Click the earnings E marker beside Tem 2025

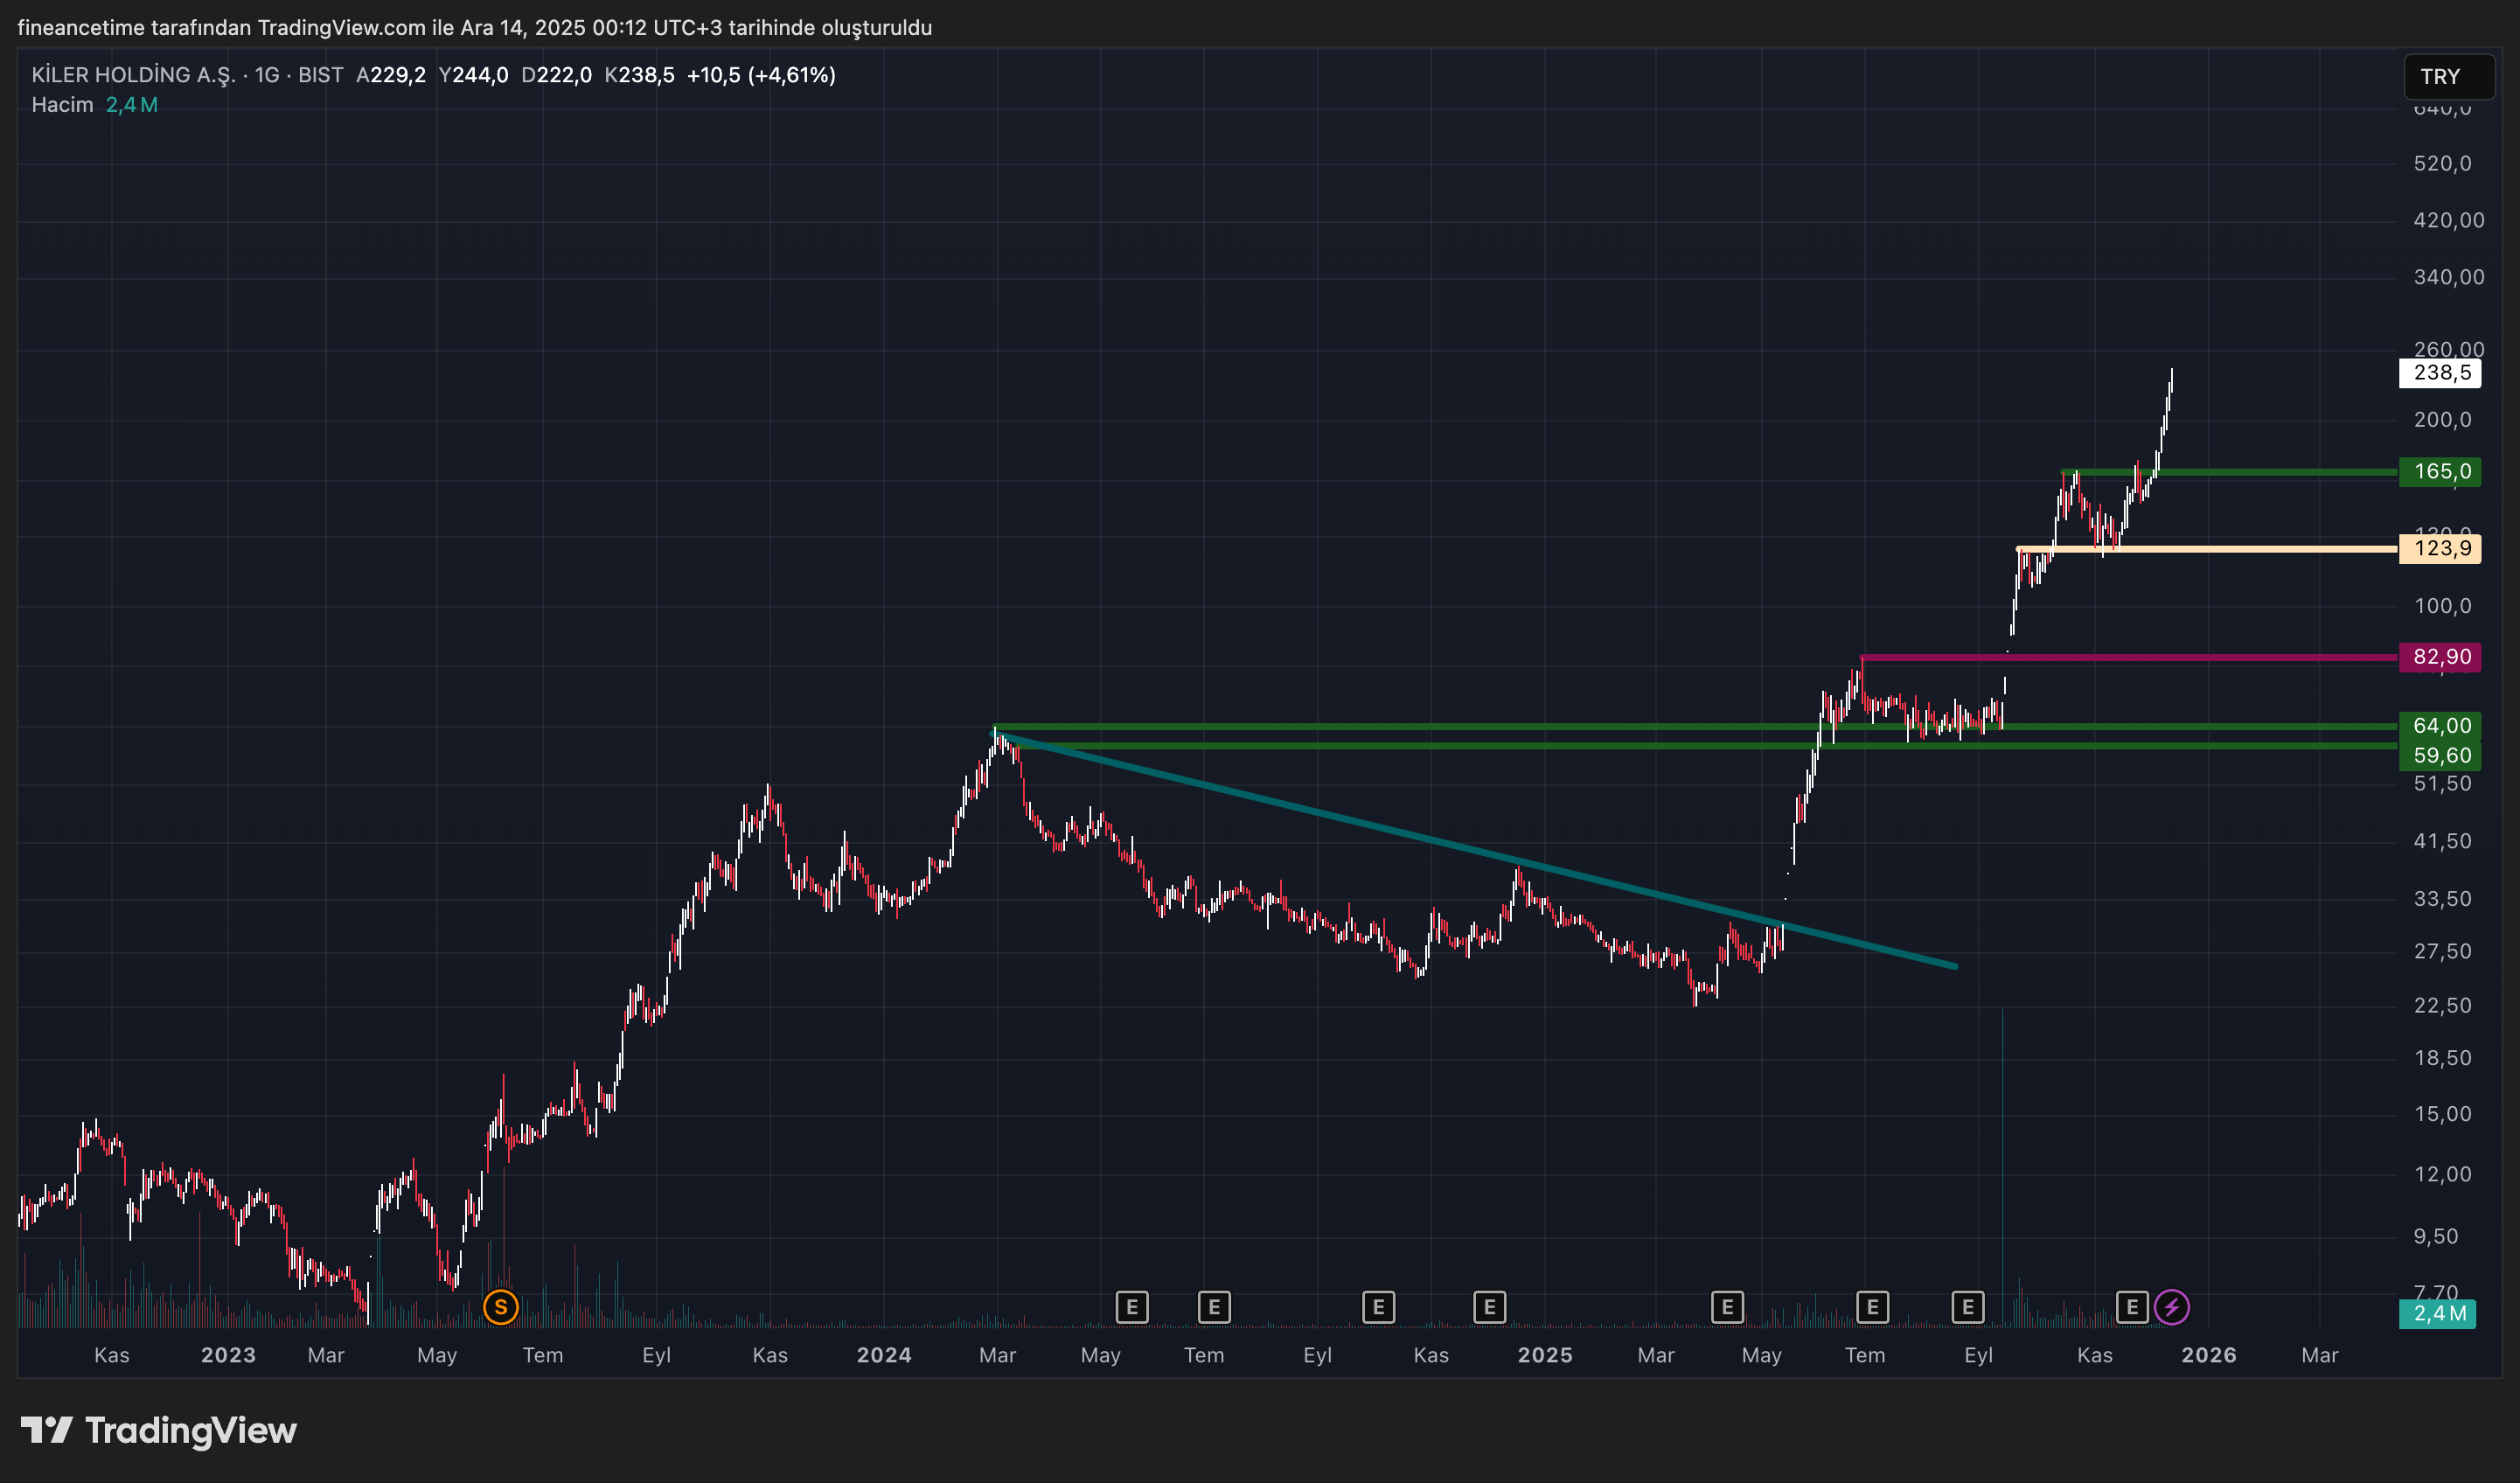(x=1872, y=1306)
